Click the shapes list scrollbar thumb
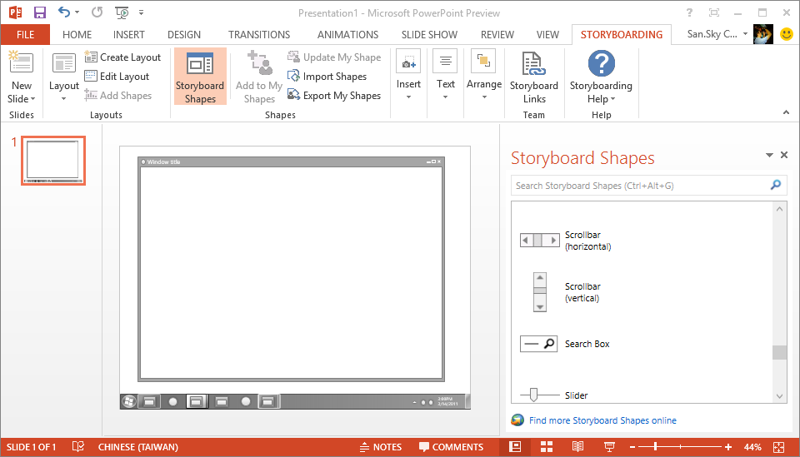Screen dimensions: 800x457 (x=779, y=352)
